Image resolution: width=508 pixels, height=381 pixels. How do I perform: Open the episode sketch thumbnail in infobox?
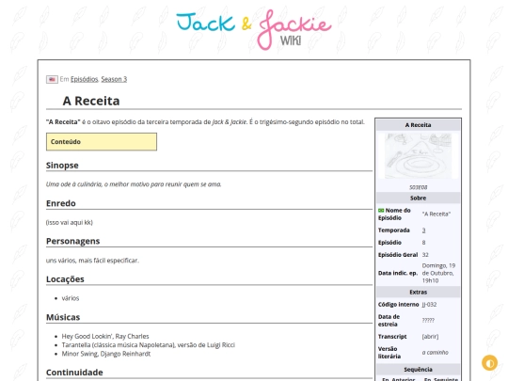point(418,156)
